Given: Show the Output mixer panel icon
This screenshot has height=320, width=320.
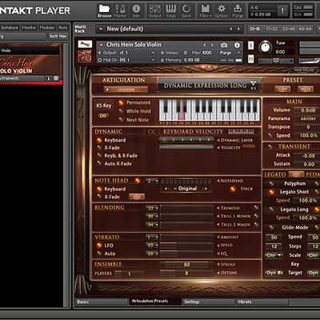Looking at the screenshot, I should coord(155,10).
